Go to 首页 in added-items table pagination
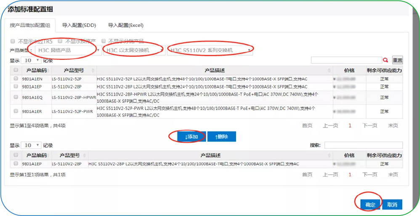420x216 pixels. point(307,174)
